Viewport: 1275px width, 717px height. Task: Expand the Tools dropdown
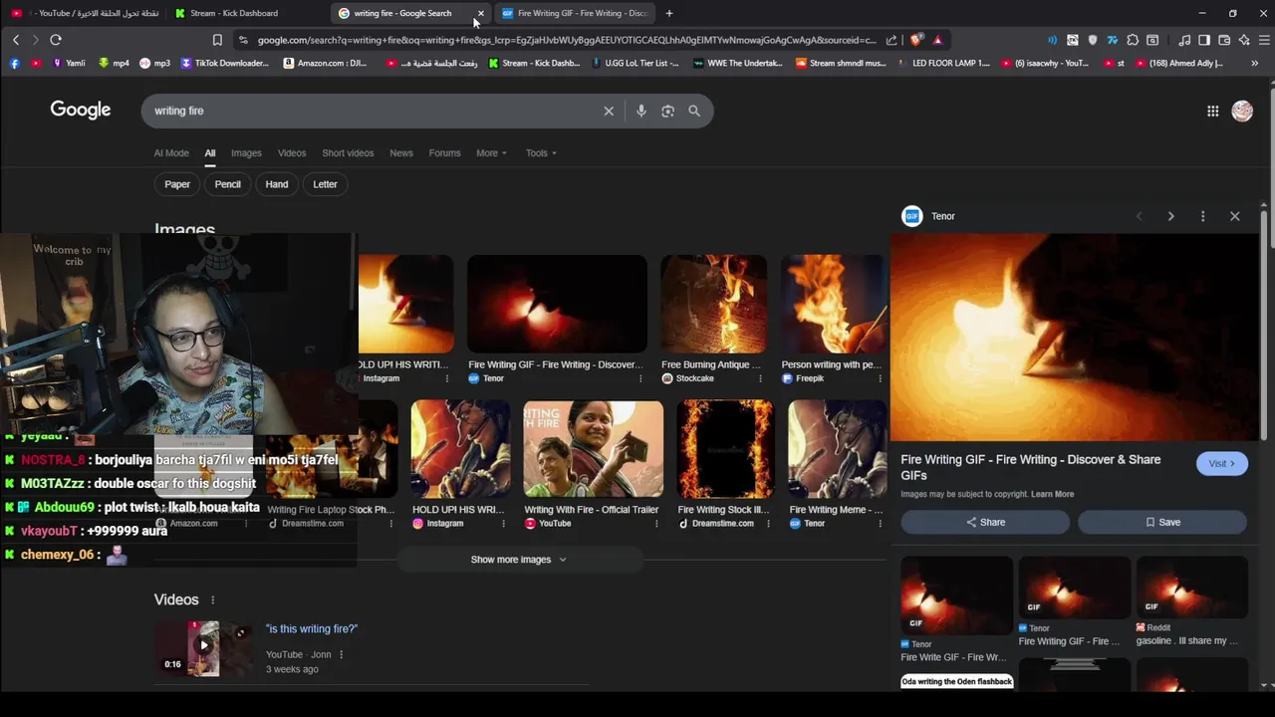click(x=541, y=153)
